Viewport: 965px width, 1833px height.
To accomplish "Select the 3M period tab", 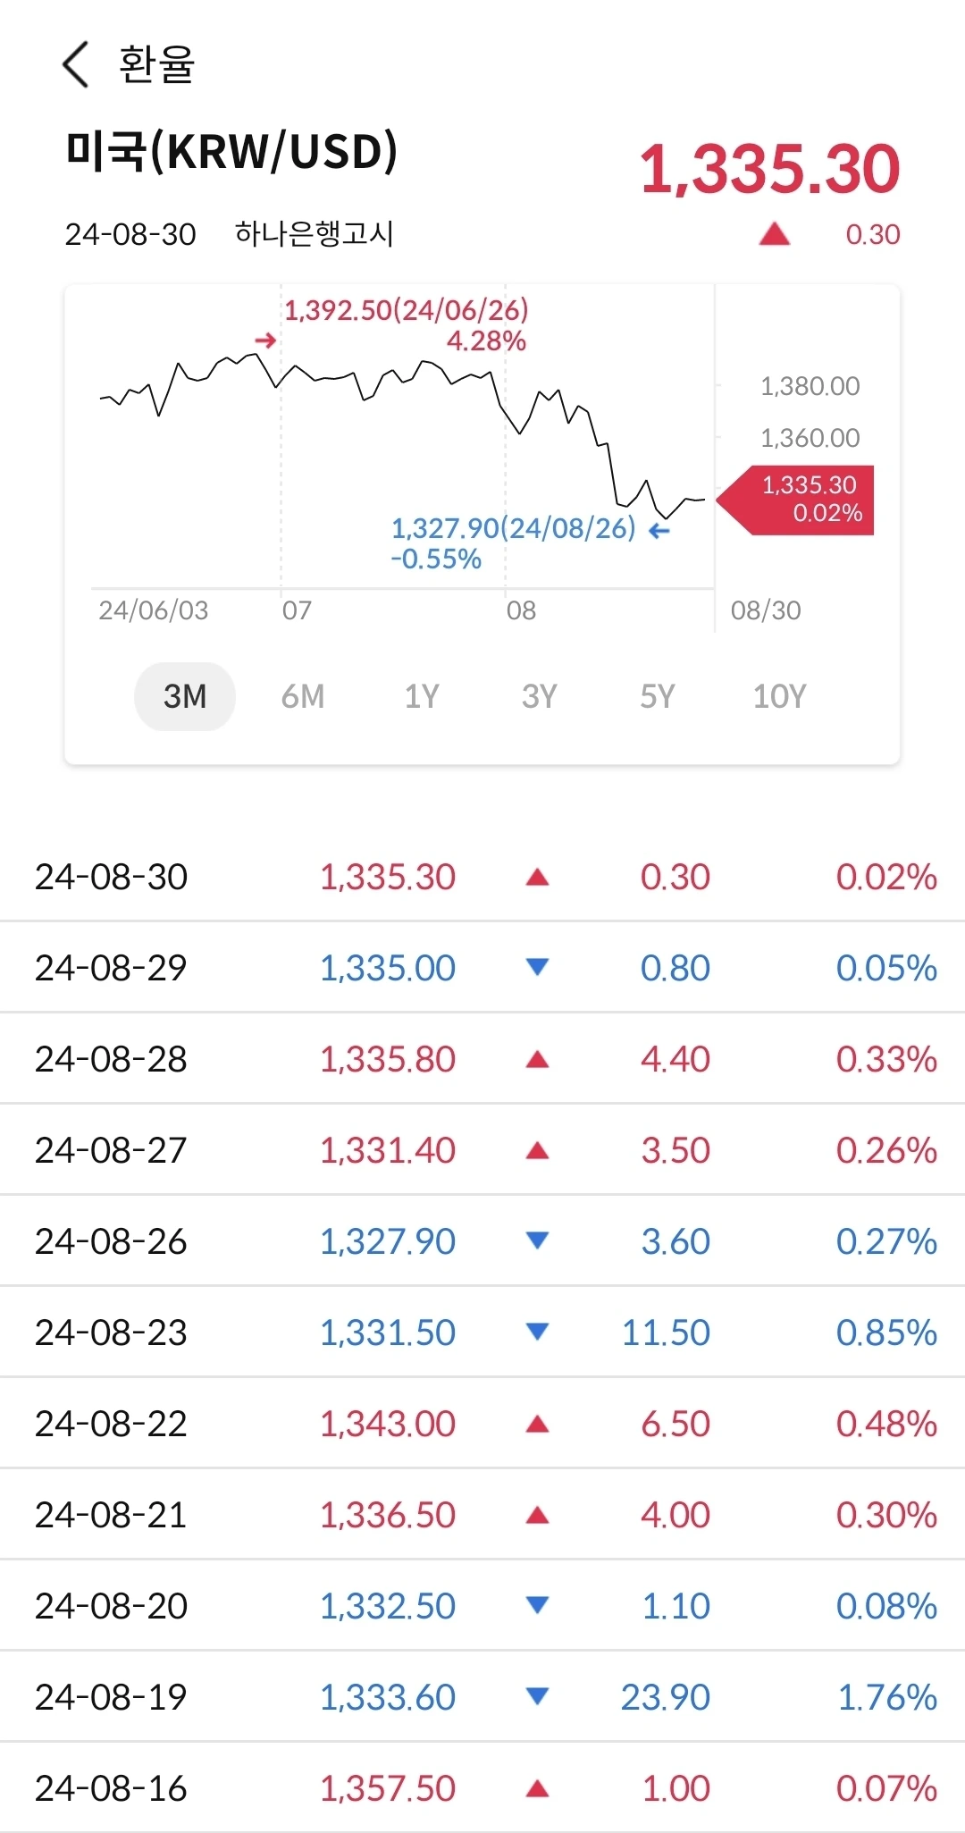I will click(x=185, y=696).
